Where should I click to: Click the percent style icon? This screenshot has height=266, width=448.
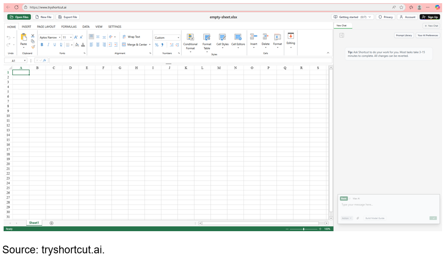[x=157, y=45]
